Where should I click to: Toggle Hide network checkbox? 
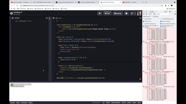(x=144, y=19)
